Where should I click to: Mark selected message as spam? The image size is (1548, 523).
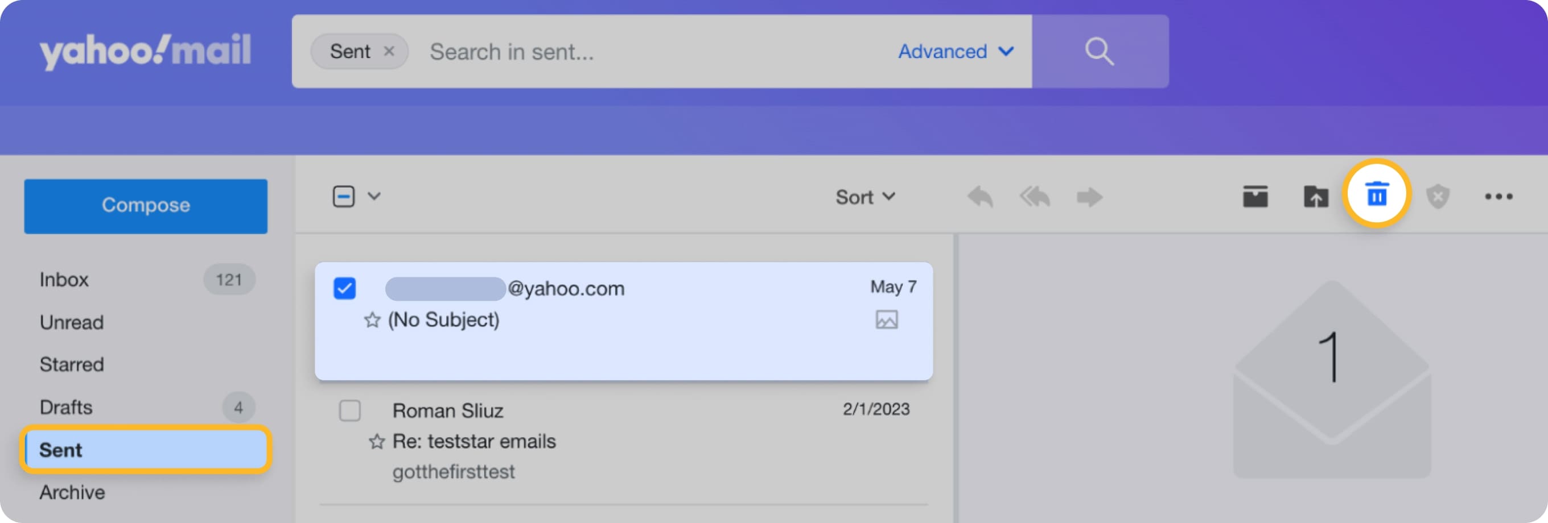(1439, 196)
